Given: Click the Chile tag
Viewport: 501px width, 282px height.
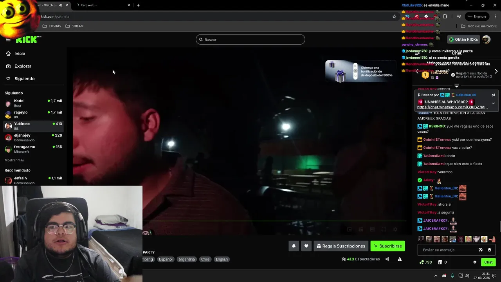Looking at the screenshot, I should (x=205, y=259).
